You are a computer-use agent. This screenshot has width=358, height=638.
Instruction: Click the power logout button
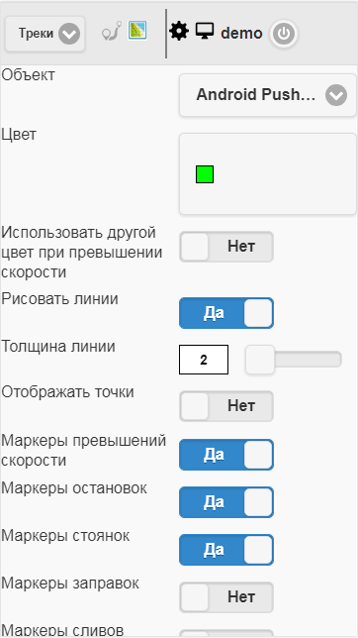pos(284,34)
